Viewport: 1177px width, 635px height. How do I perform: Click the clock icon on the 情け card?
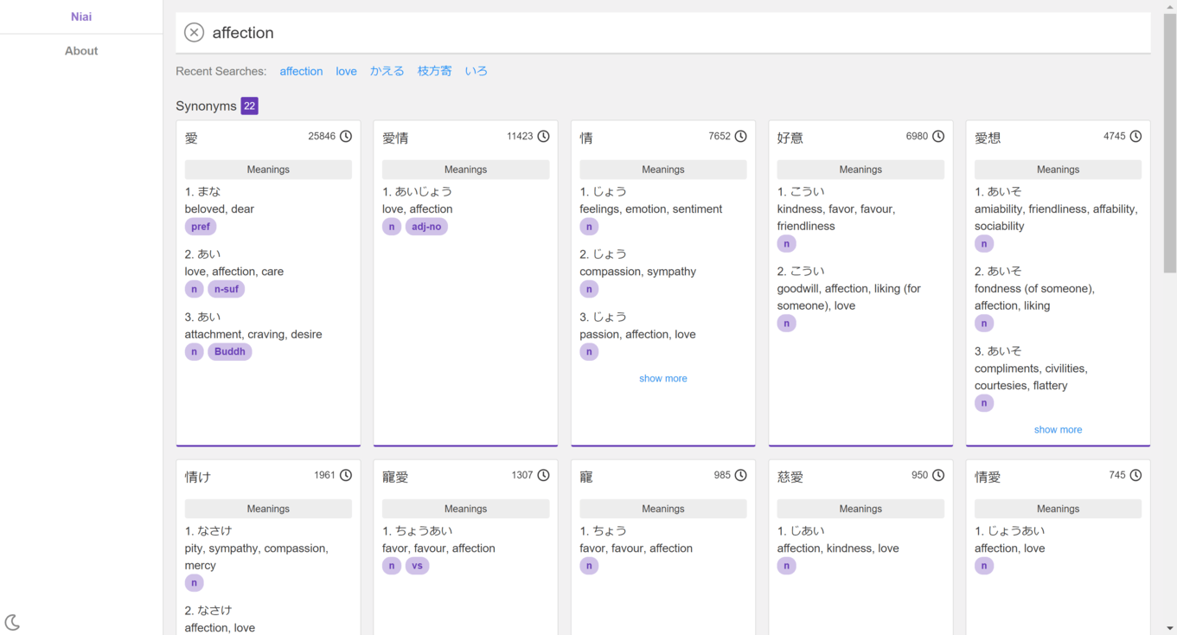click(x=346, y=476)
